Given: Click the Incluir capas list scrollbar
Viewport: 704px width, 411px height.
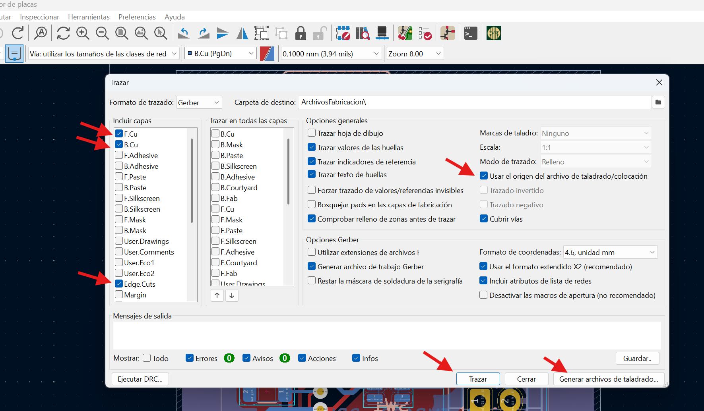Looking at the screenshot, I should click(x=192, y=181).
